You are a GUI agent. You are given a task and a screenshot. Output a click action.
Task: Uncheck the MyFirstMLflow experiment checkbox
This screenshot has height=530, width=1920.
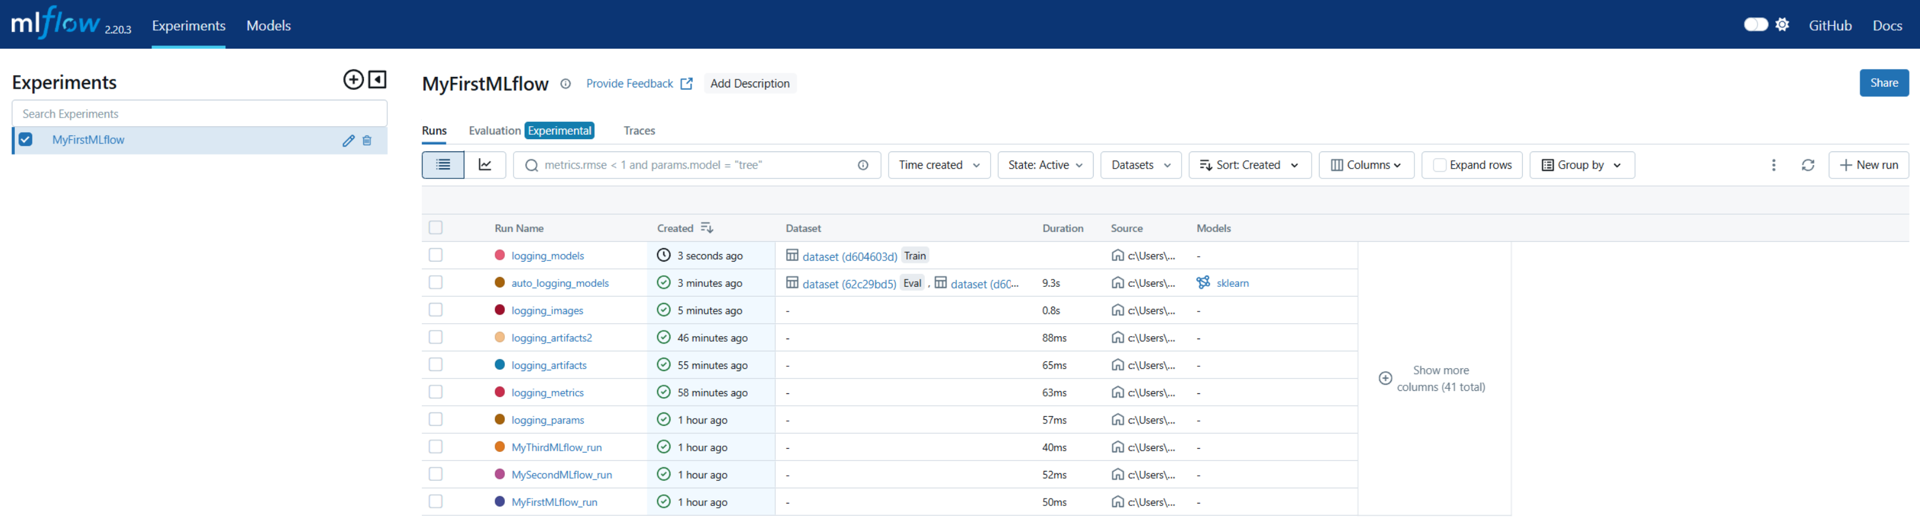[x=26, y=139]
